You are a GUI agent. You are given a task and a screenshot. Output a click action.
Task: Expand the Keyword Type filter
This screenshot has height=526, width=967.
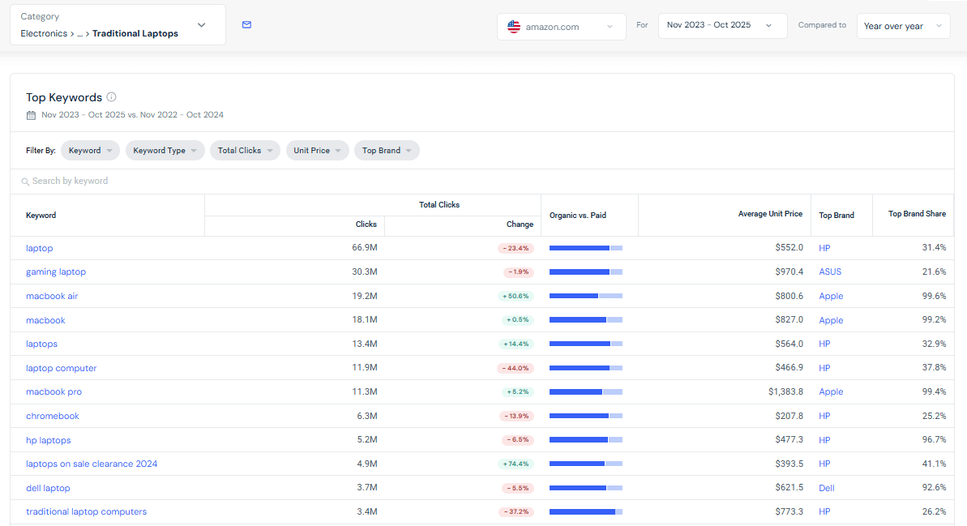click(x=165, y=151)
